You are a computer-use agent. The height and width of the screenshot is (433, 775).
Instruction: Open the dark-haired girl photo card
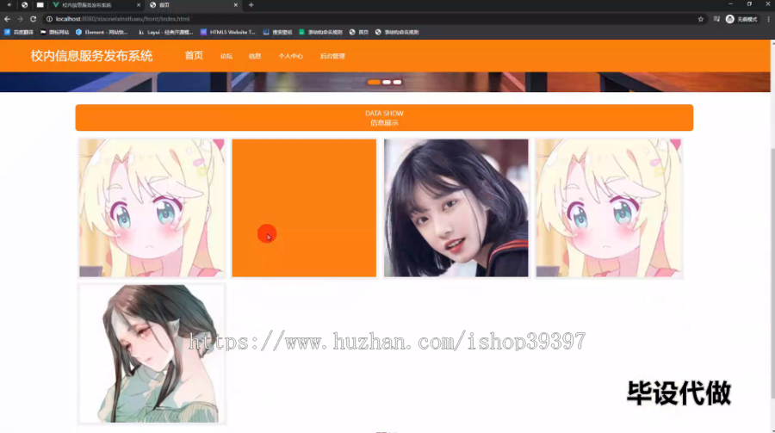click(456, 207)
